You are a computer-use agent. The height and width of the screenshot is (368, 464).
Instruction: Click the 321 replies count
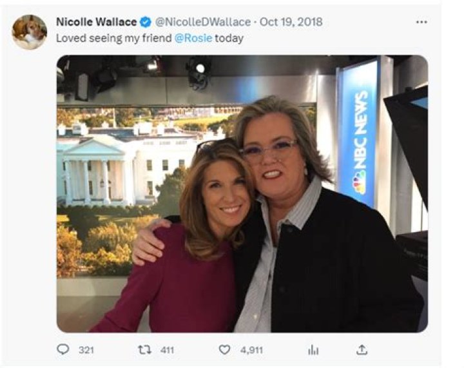[x=86, y=350]
